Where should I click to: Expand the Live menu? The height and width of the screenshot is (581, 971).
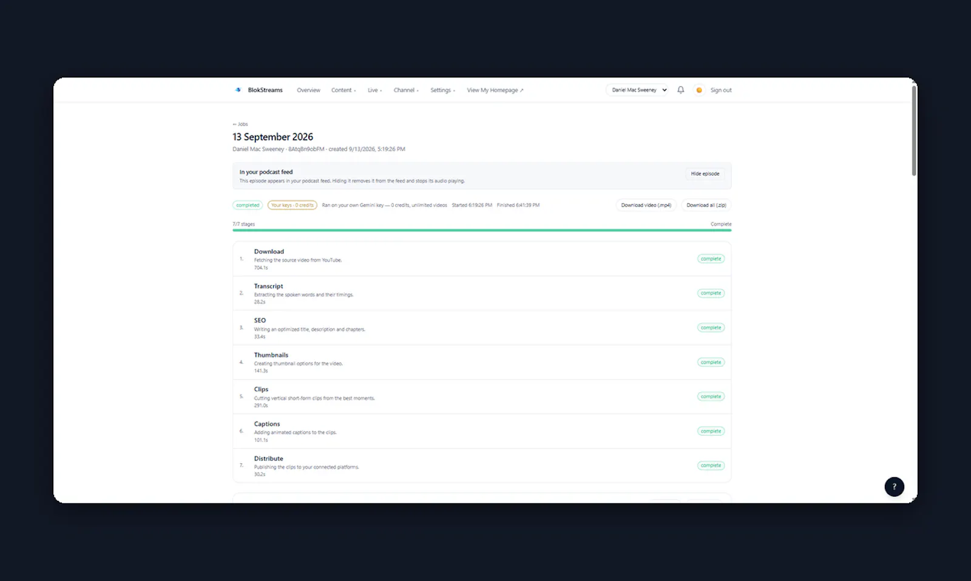tap(374, 90)
